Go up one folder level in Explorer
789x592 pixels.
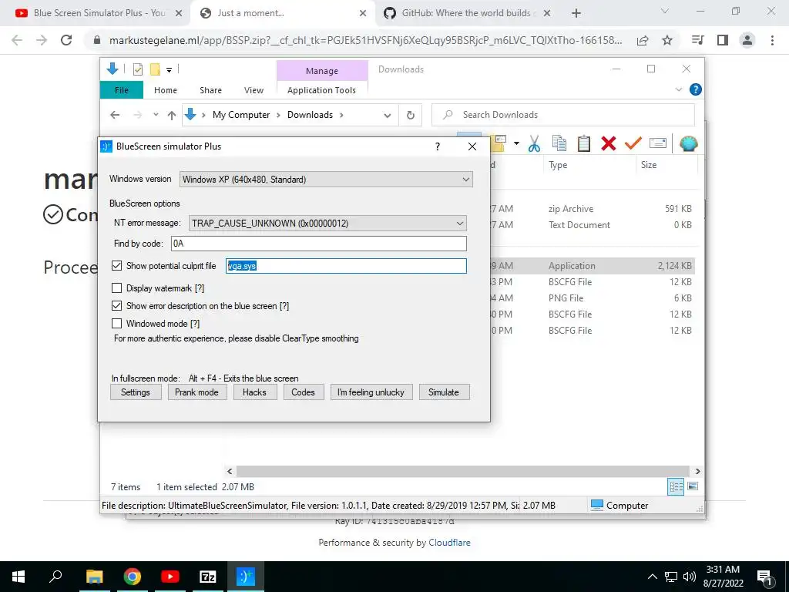[172, 116]
